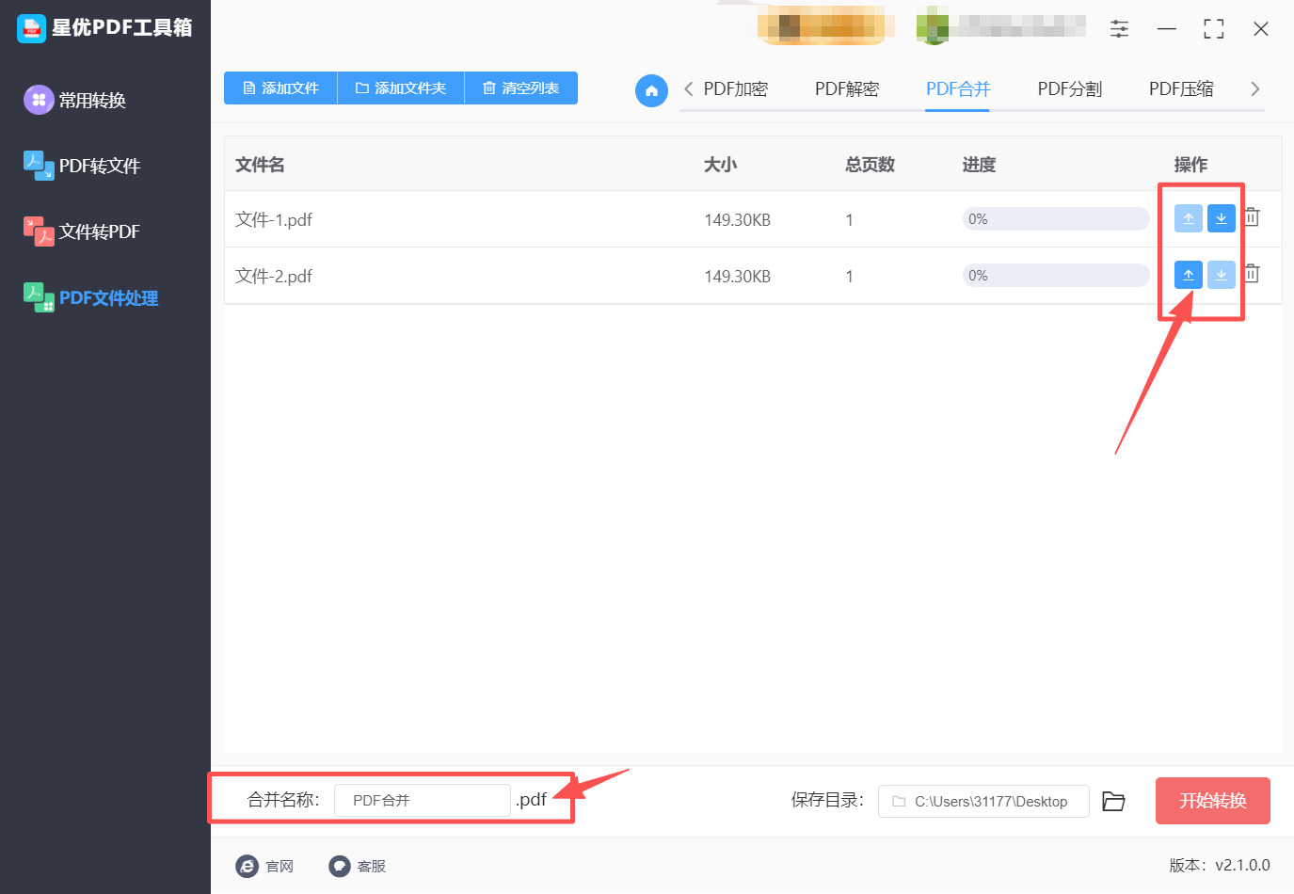
Task: Open 客服 customer service chat
Action: click(x=358, y=866)
